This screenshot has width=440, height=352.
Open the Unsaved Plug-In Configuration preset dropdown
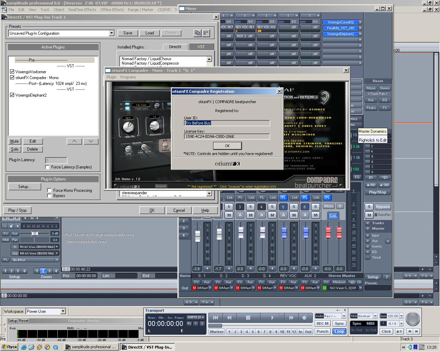point(111,33)
